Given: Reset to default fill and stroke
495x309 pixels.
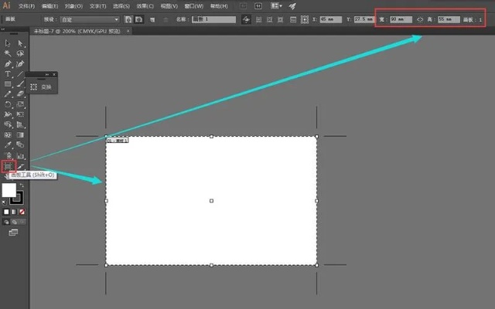Looking at the screenshot, I should (4, 202).
